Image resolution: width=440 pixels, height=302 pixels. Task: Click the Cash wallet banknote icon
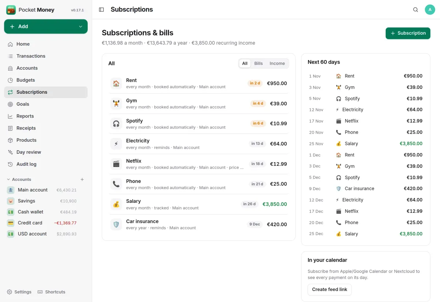11,212
